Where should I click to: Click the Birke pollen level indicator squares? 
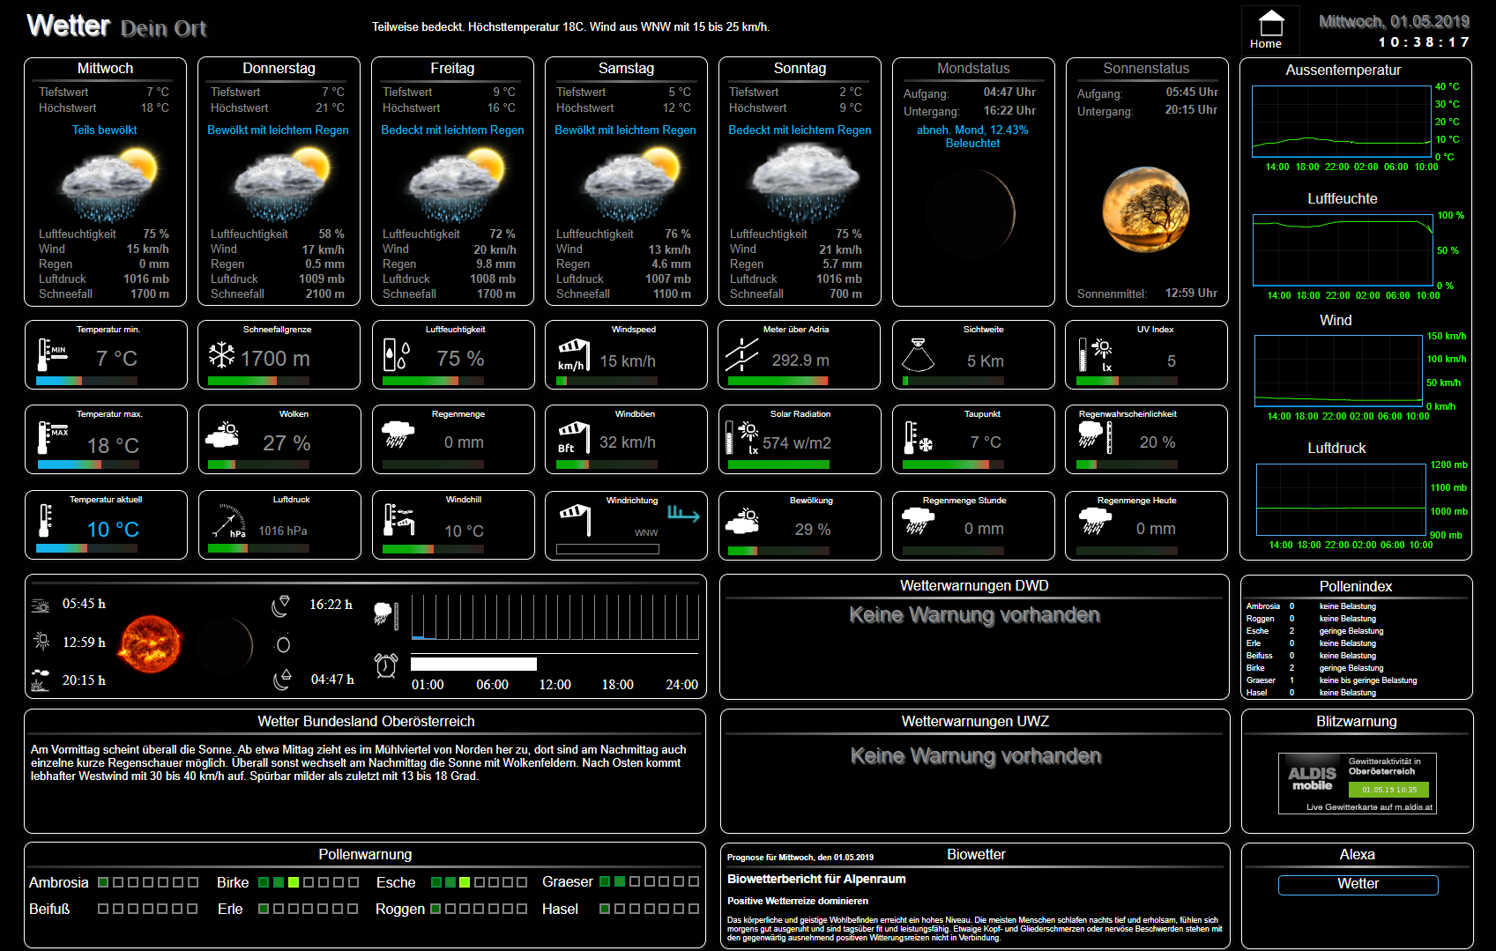[309, 882]
